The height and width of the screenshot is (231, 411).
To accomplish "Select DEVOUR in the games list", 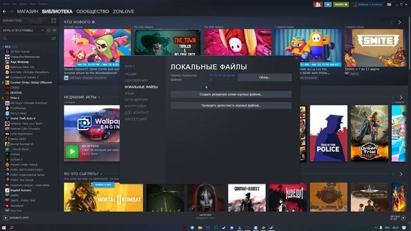I will coord(16,92).
